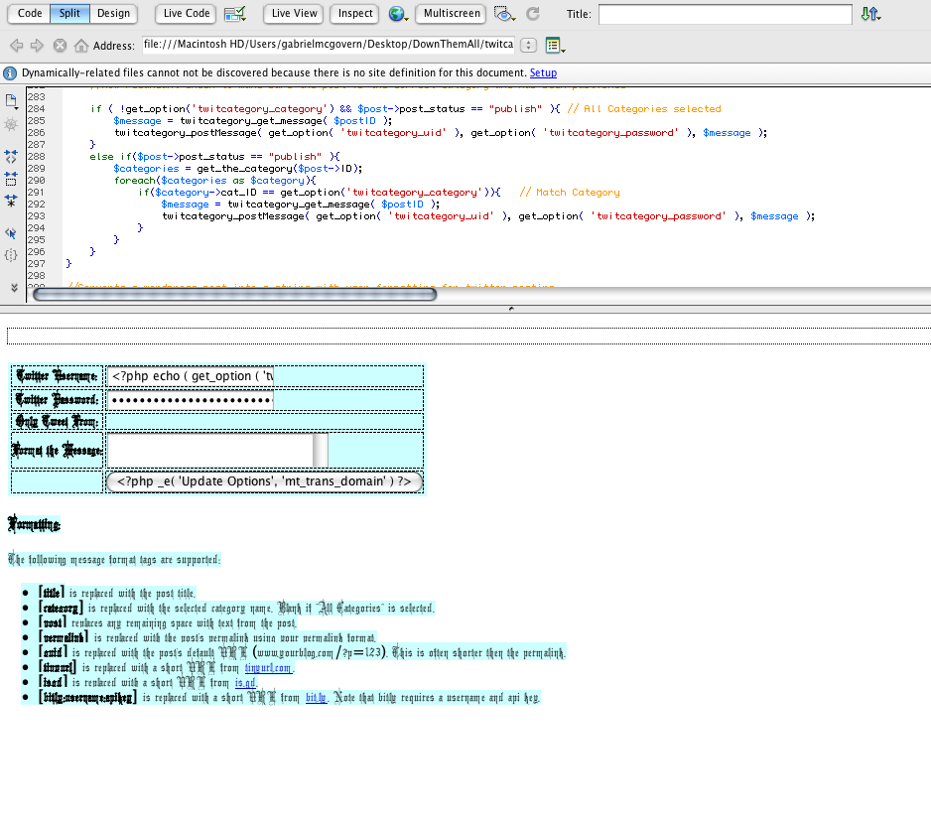Toggle Live Code mode
The height and width of the screenshot is (821, 931).
[187, 14]
